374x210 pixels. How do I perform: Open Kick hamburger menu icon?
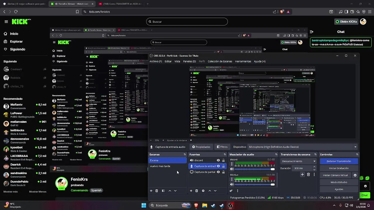tap(6, 22)
